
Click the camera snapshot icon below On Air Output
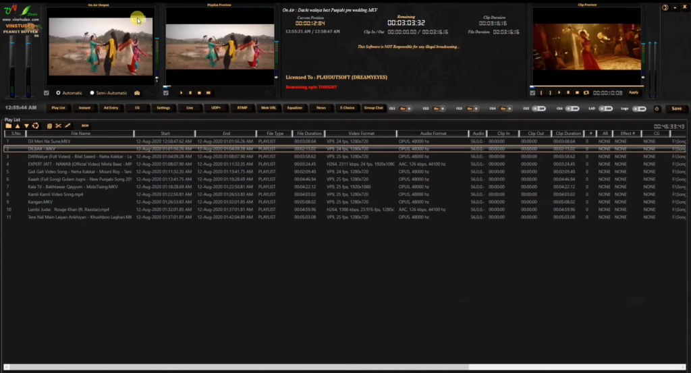[137, 92]
